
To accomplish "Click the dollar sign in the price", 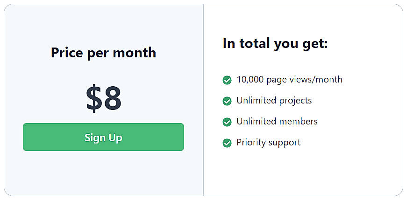I will tap(94, 98).
